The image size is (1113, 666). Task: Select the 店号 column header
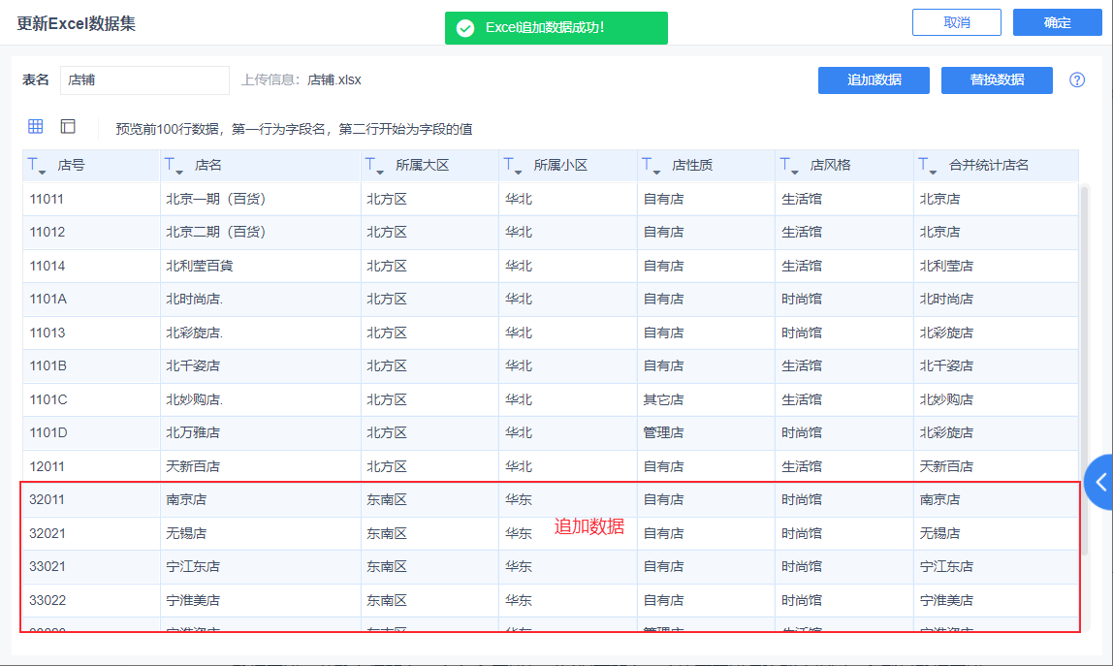point(91,166)
